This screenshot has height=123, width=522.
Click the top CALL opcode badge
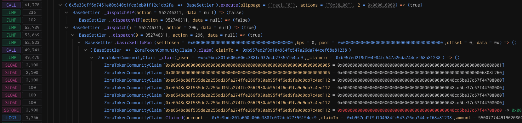click(11, 5)
